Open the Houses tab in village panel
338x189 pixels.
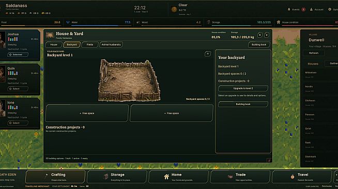[313, 64]
